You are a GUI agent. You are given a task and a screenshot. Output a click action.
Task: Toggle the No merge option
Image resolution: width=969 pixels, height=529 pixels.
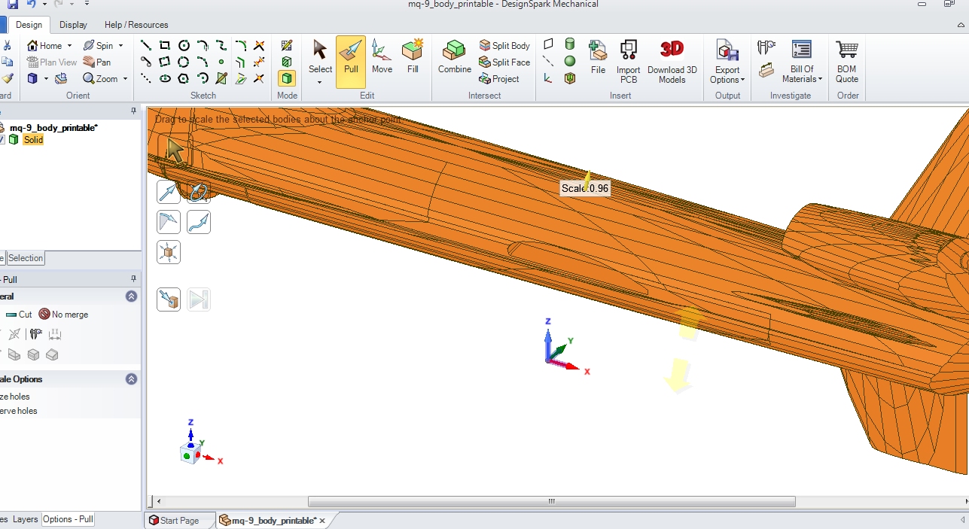[64, 315]
